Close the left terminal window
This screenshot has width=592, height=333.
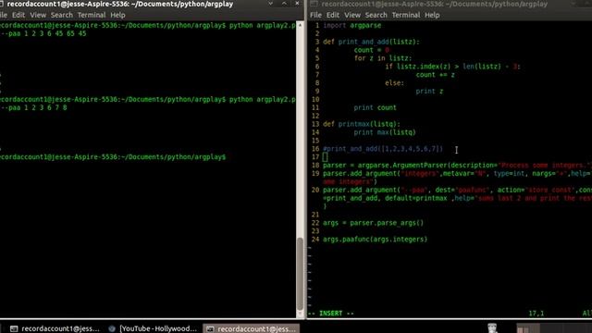coord(297,4)
